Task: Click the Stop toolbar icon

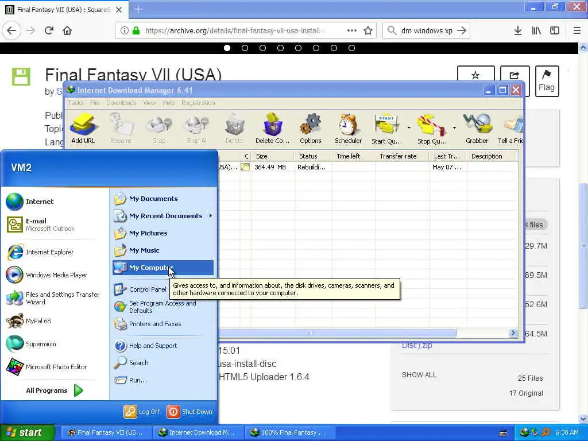Action: [159, 129]
